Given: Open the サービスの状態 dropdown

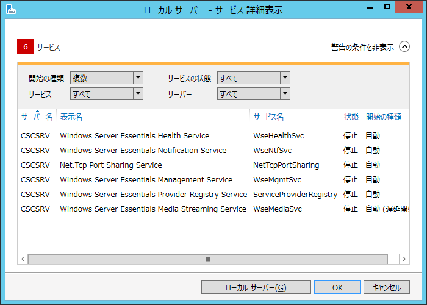Looking at the screenshot, I should (254, 78).
